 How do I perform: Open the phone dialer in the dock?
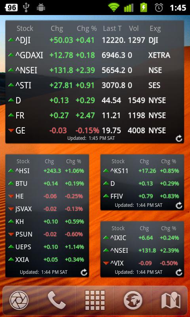pos(57,300)
